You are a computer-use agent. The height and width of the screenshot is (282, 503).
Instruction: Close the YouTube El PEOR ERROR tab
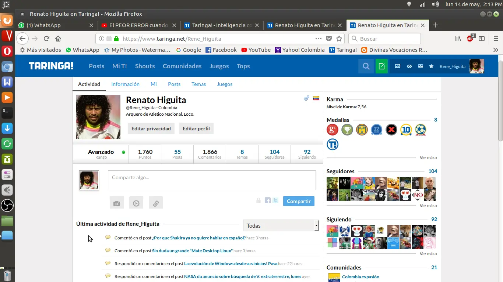pyautogui.click(x=174, y=25)
